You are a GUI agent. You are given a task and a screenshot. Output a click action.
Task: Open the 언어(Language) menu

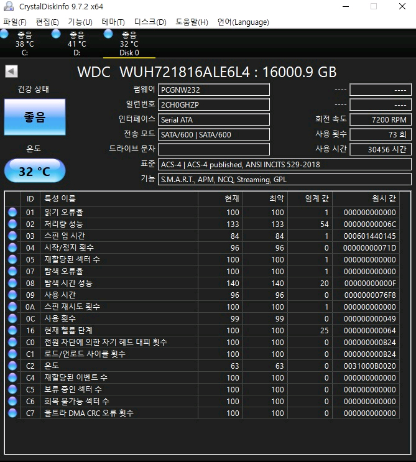click(243, 22)
